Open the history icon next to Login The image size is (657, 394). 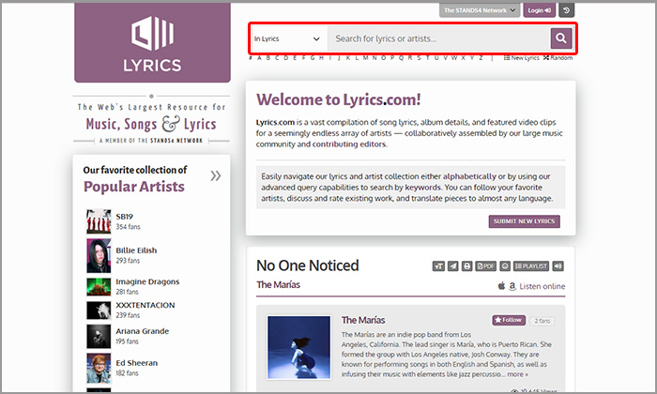(x=565, y=10)
